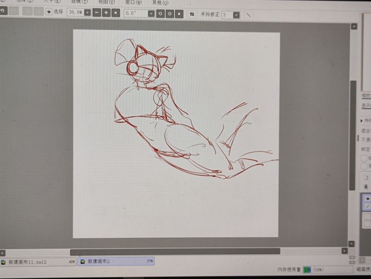Click the 0.0° rotation angle field
371x279 pixels.
click(x=136, y=13)
